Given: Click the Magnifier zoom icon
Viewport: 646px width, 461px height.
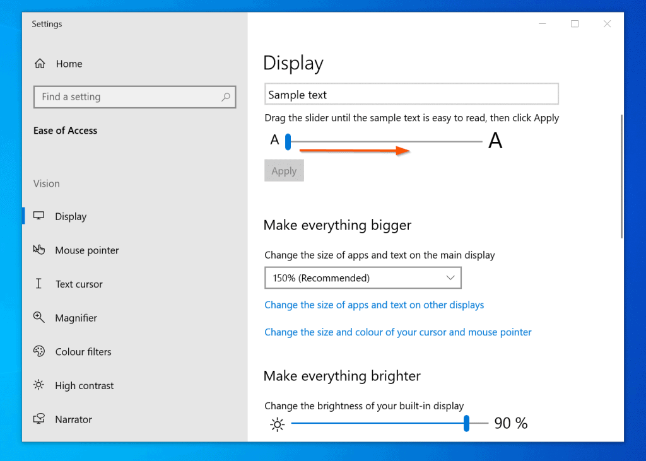Looking at the screenshot, I should 38,317.
